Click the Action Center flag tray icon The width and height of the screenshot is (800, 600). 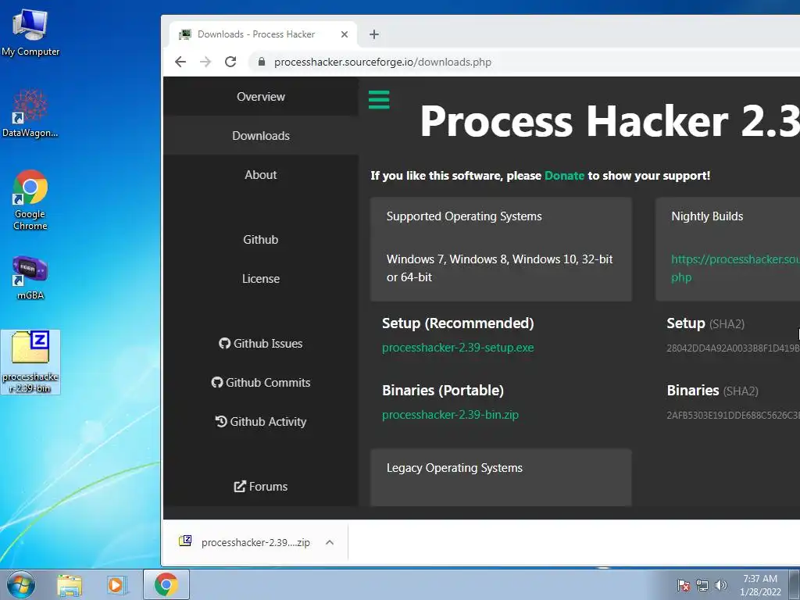683,585
